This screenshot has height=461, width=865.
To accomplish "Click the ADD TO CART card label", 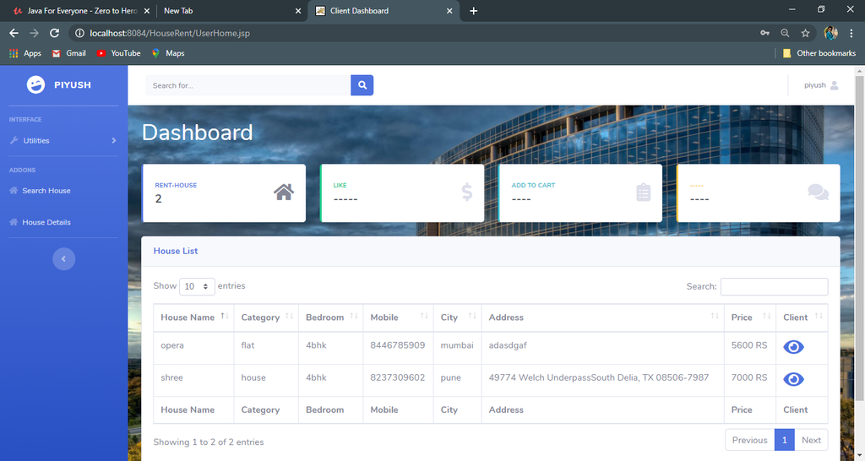I will (x=533, y=185).
